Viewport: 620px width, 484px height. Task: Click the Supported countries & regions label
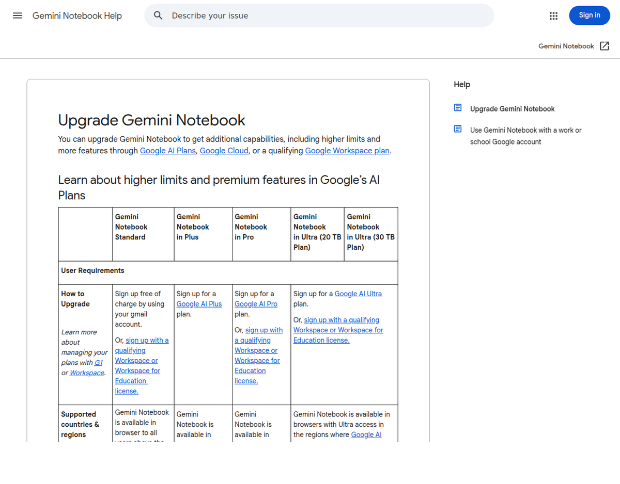point(80,424)
